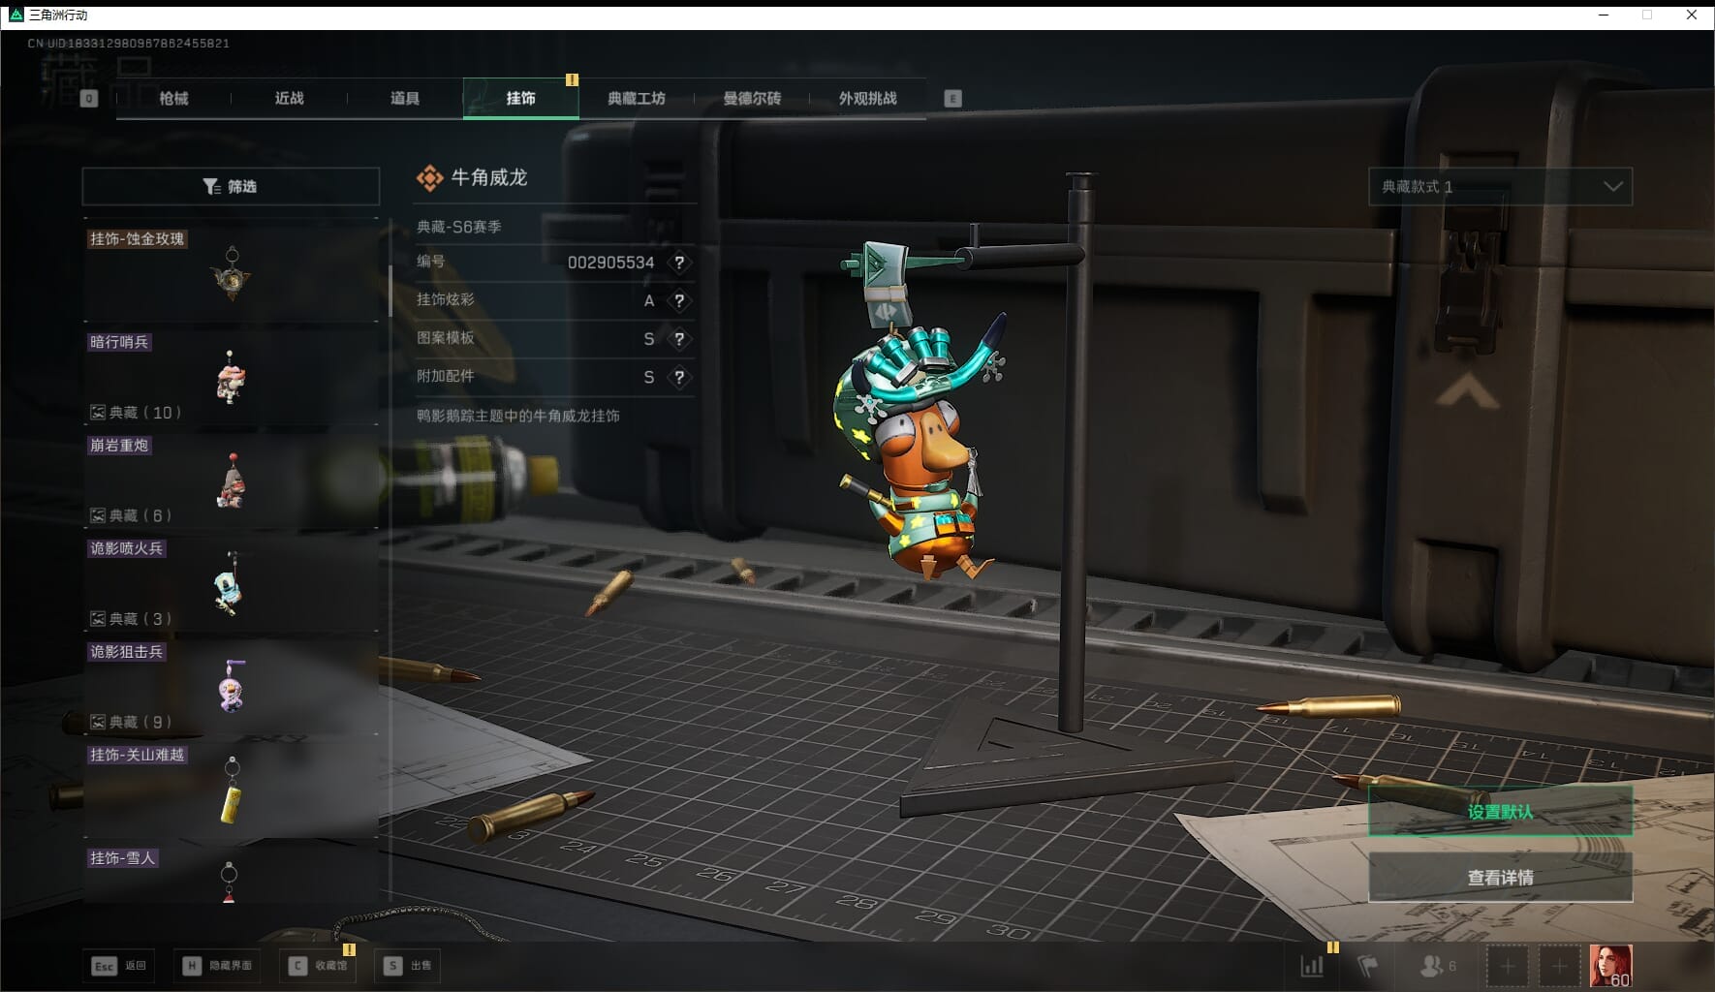The height and width of the screenshot is (992, 1715).
Task: Click the 牛角威龙 rarity diamond icon
Action: pos(429,178)
